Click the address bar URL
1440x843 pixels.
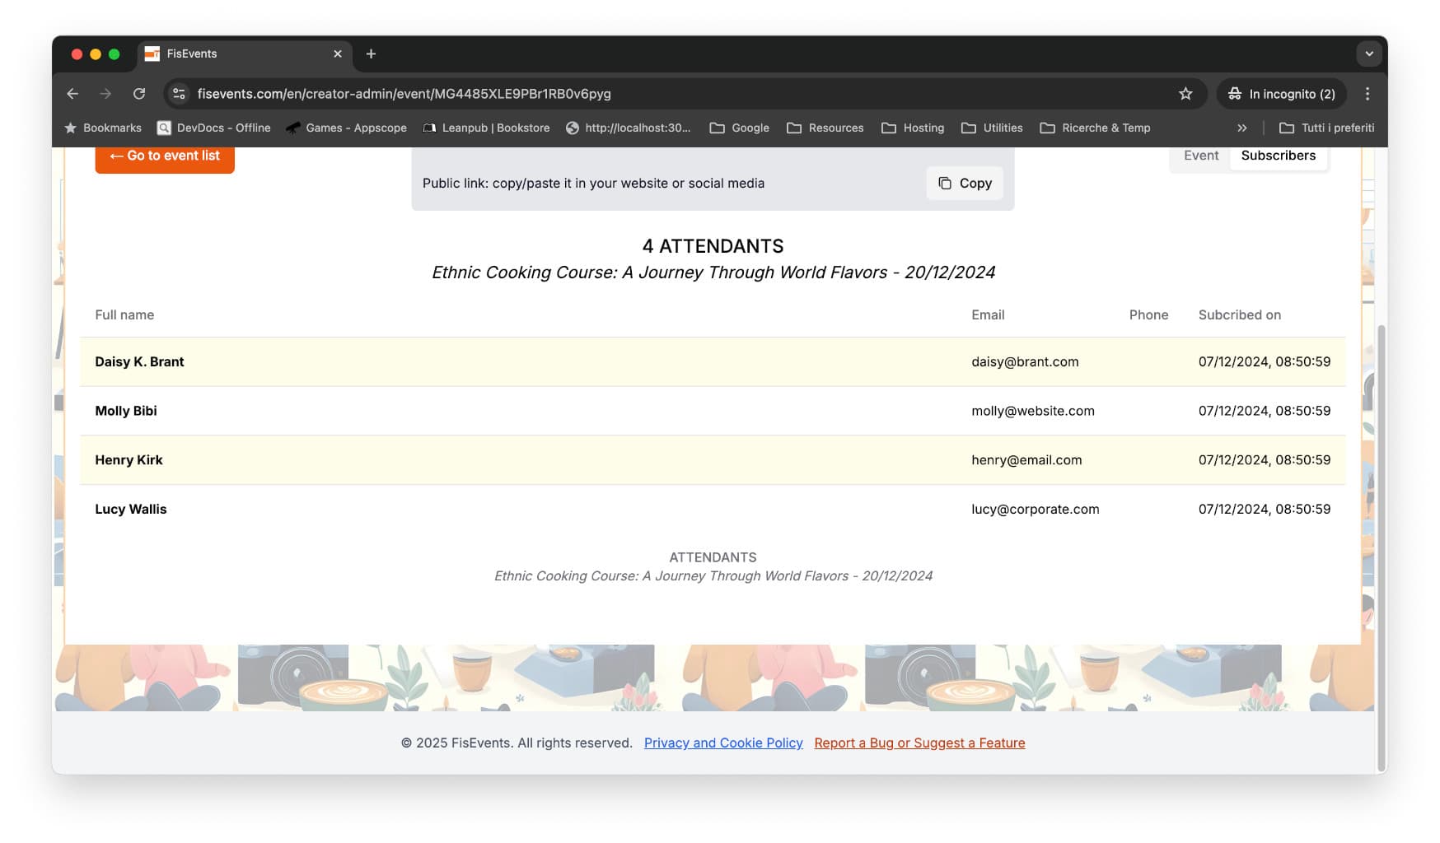click(404, 94)
